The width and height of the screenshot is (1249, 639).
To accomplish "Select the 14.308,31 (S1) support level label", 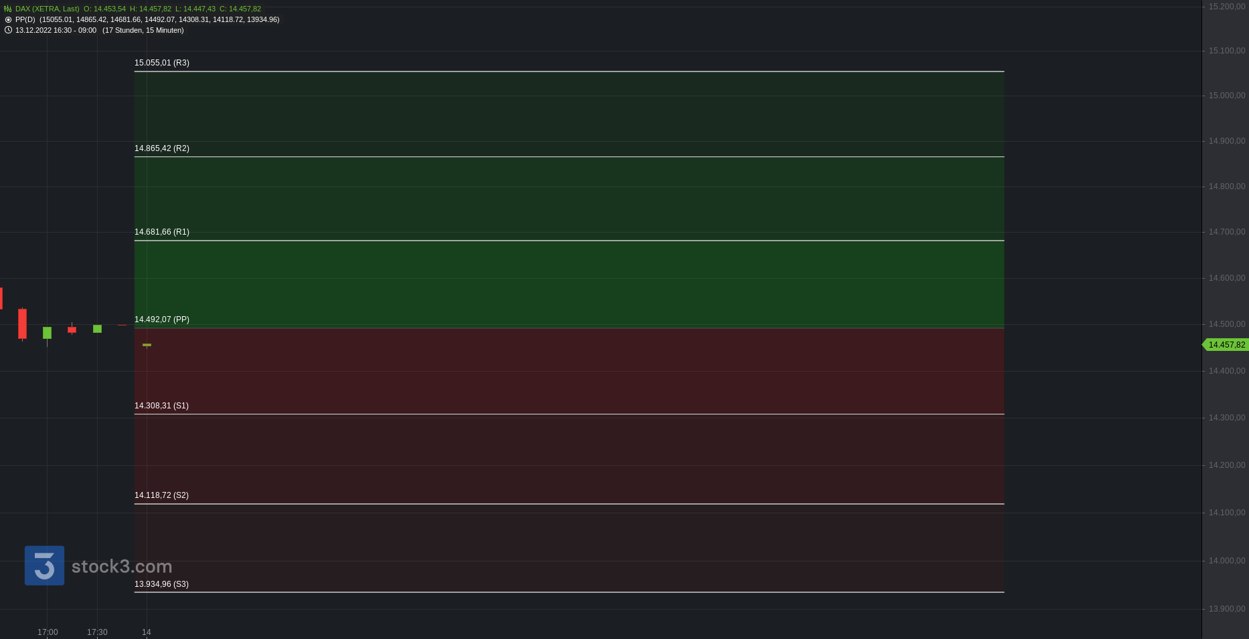I will point(161,406).
